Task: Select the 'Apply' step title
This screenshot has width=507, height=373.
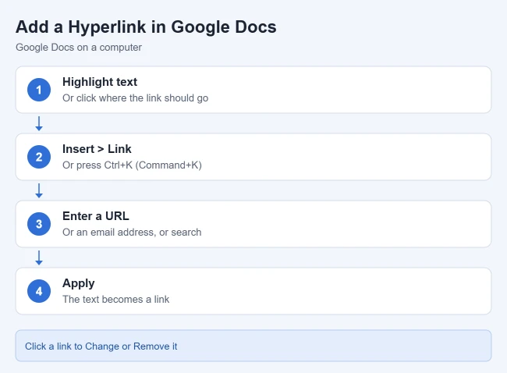Action: click(x=79, y=284)
